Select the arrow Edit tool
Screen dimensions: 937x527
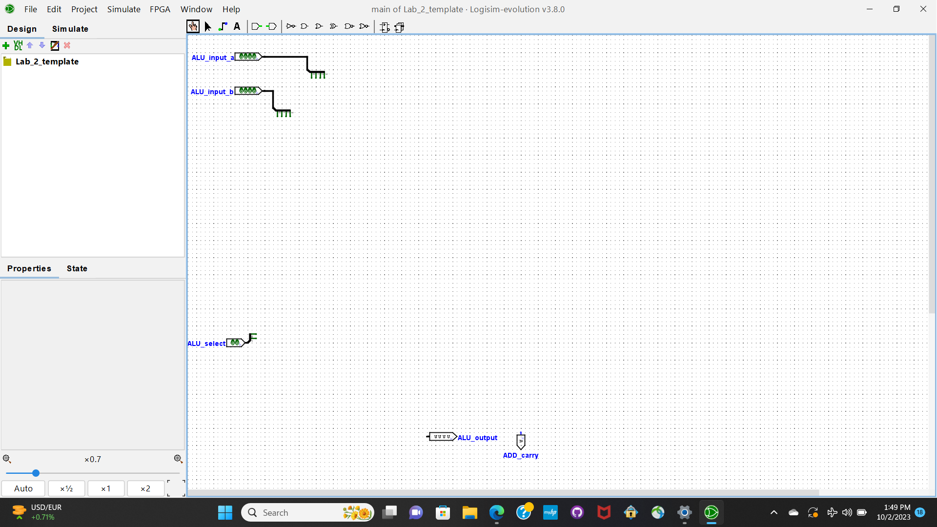208,26
